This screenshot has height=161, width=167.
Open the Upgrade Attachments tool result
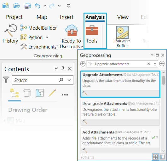tap(120, 84)
